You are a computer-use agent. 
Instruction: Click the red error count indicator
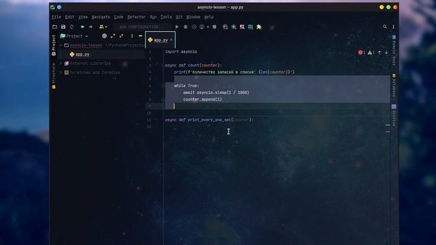coord(362,52)
